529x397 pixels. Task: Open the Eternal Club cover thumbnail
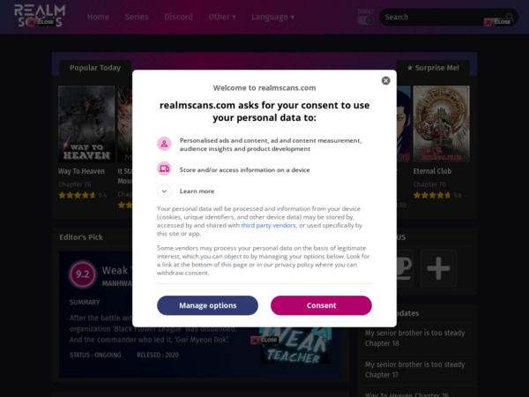pyautogui.click(x=441, y=124)
